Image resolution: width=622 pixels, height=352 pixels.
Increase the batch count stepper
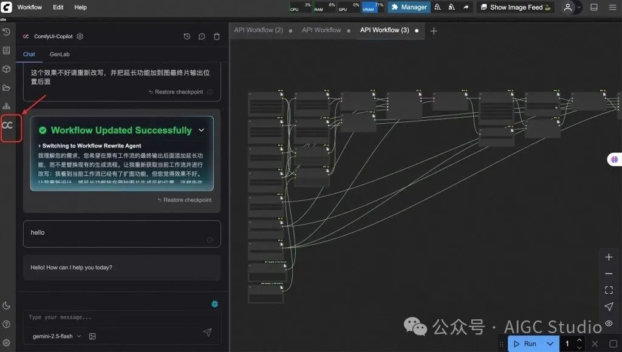click(579, 340)
